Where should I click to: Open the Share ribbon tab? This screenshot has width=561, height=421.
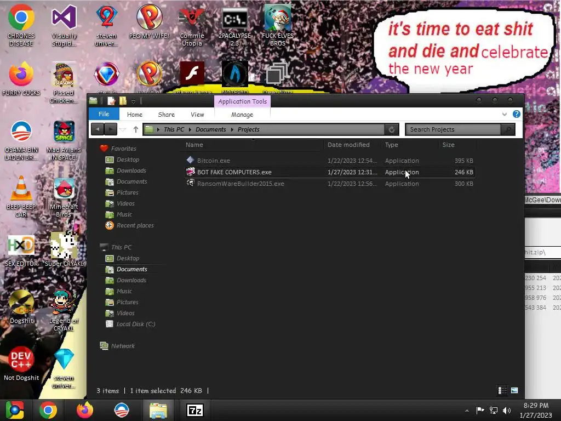167,115
